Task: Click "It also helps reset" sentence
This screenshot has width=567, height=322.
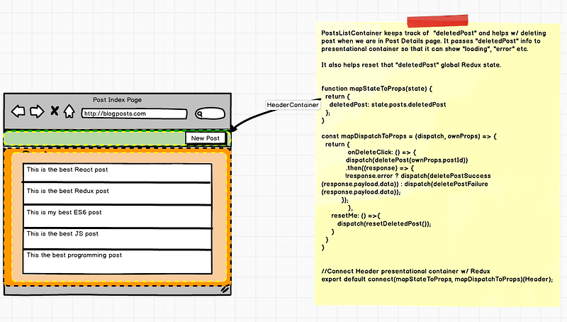Action: click(x=411, y=65)
